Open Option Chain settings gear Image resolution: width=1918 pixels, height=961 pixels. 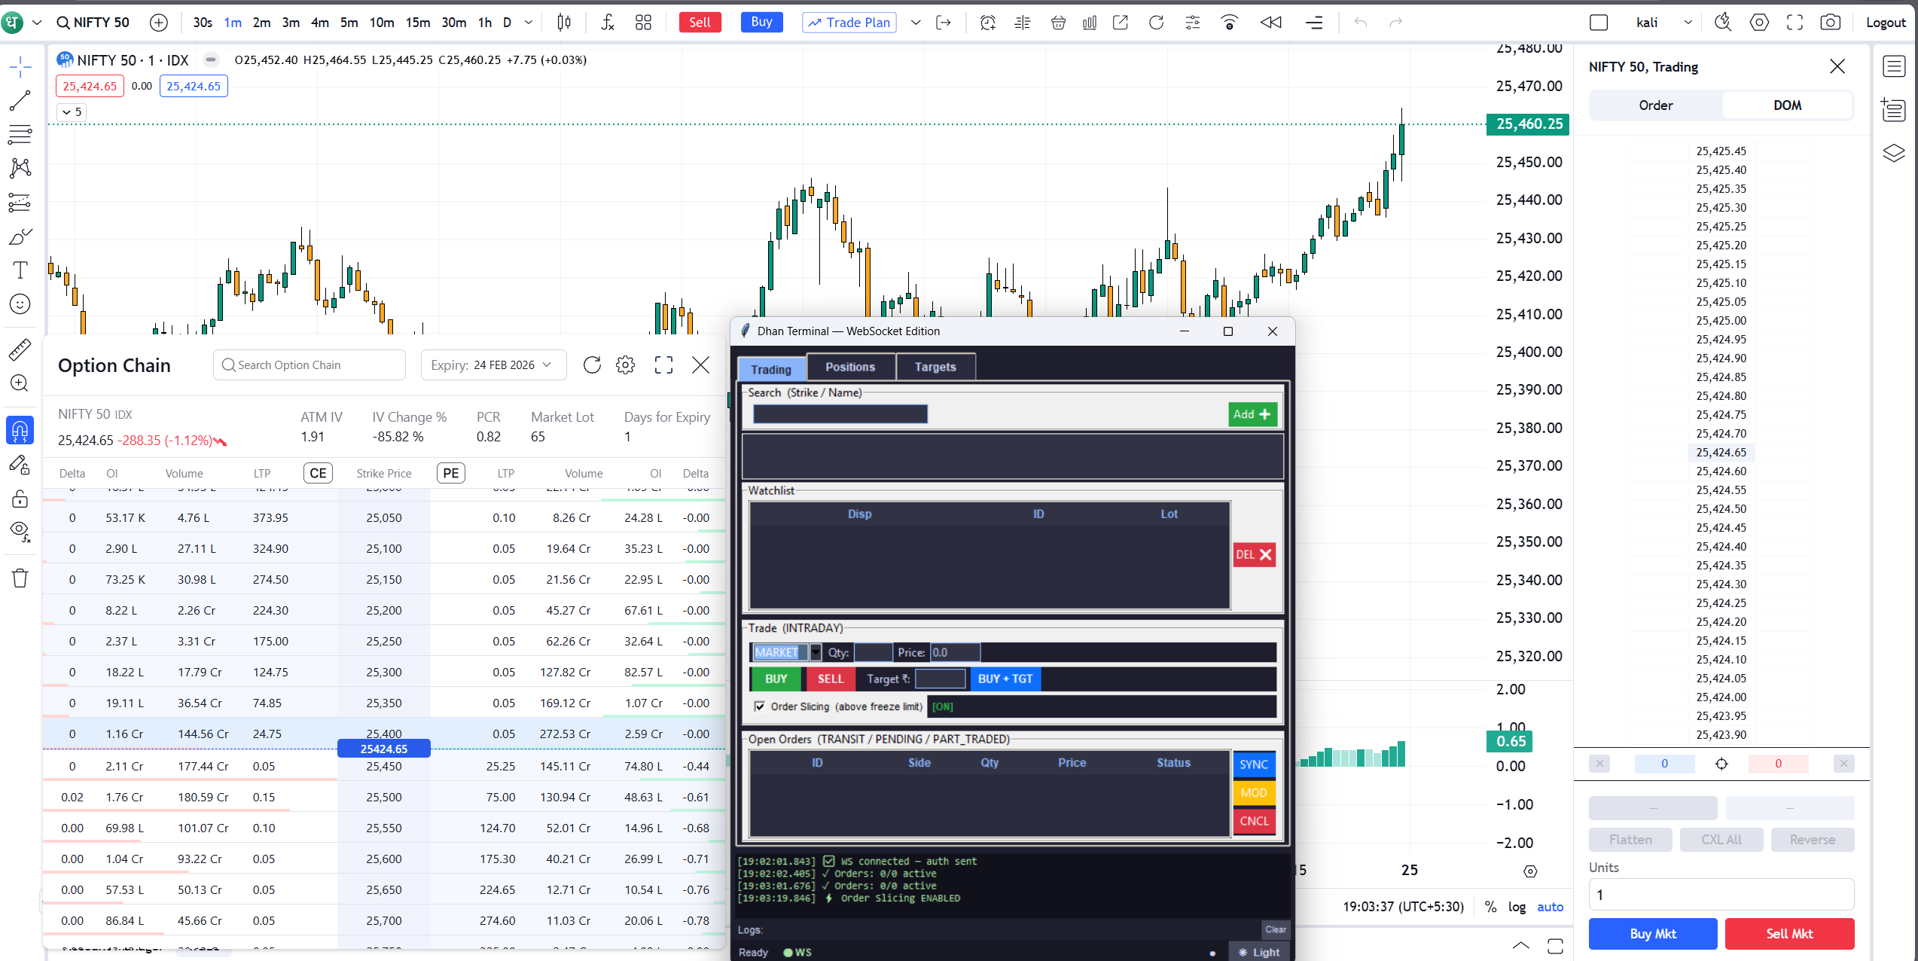[x=625, y=365]
